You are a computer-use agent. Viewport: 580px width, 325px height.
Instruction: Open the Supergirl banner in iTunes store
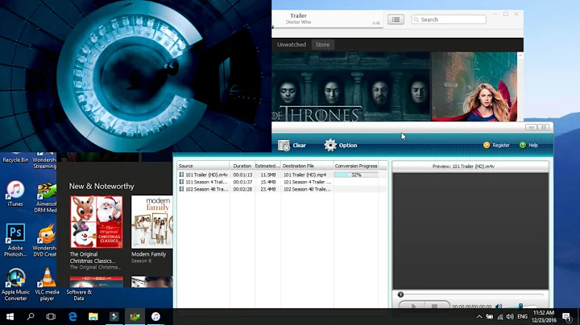coord(474,87)
